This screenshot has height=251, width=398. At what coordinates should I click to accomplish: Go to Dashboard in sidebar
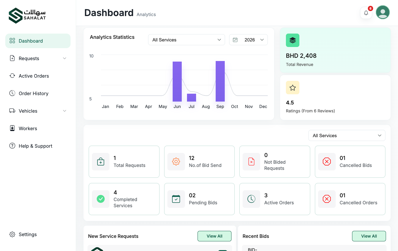[38, 41]
